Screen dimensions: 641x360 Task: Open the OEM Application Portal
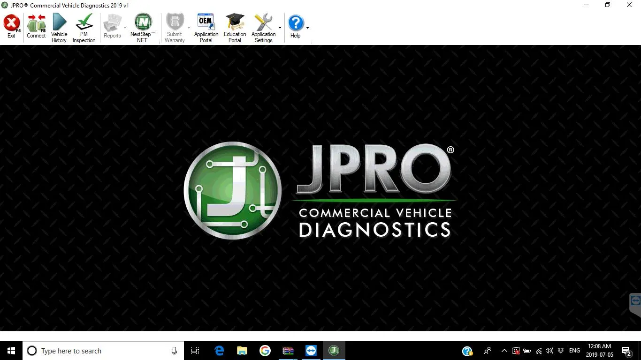coord(206,28)
